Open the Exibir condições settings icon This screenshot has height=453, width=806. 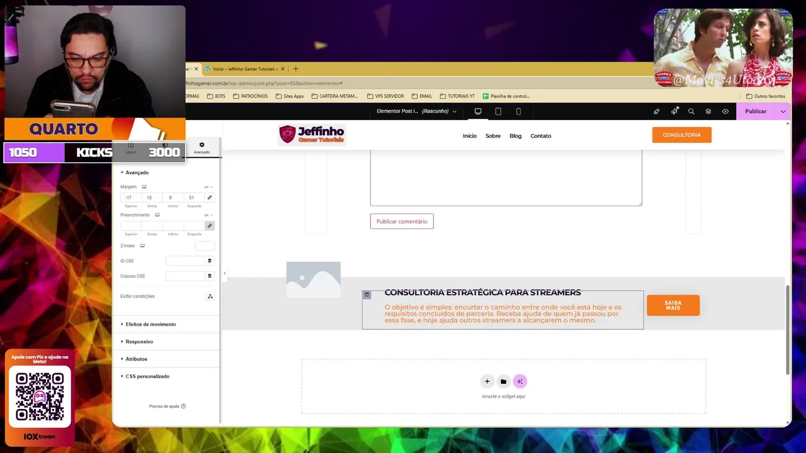tap(210, 296)
